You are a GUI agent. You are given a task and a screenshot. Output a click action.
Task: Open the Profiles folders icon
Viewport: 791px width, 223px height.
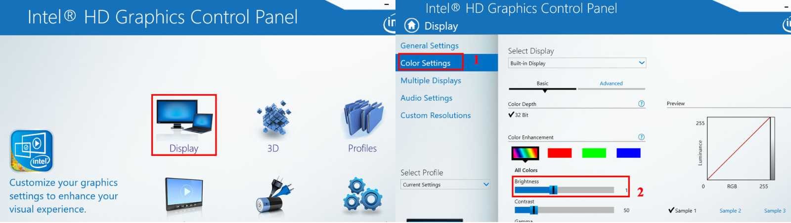point(363,119)
